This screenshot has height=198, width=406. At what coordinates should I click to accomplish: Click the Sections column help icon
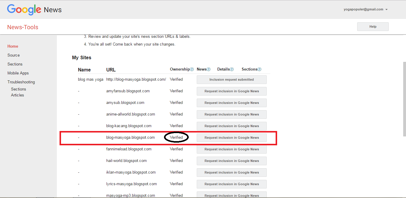tap(260, 69)
